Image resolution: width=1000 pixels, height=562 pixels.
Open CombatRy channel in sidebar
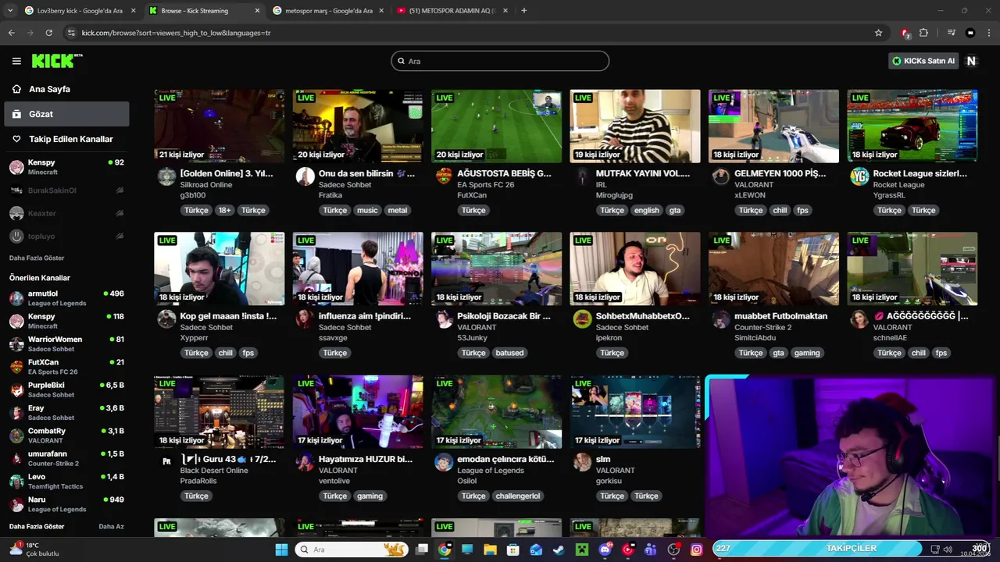point(66,436)
